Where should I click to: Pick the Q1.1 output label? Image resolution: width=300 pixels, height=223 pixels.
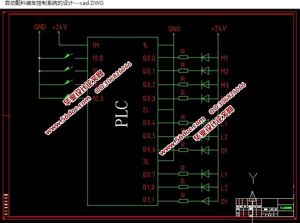tap(148, 200)
